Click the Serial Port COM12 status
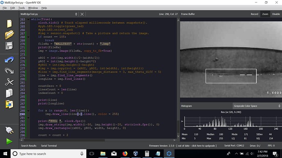Viewport: 282px width, 158px height. (234, 146)
